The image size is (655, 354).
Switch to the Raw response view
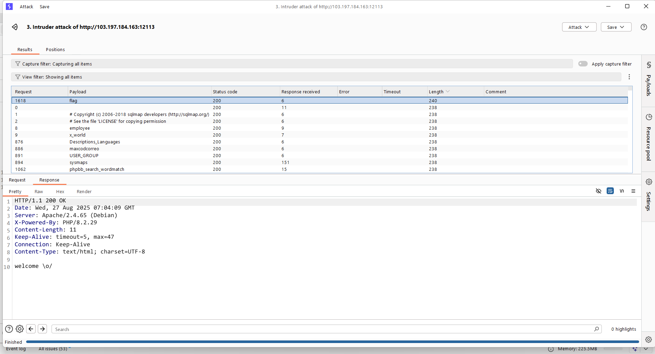click(x=39, y=192)
